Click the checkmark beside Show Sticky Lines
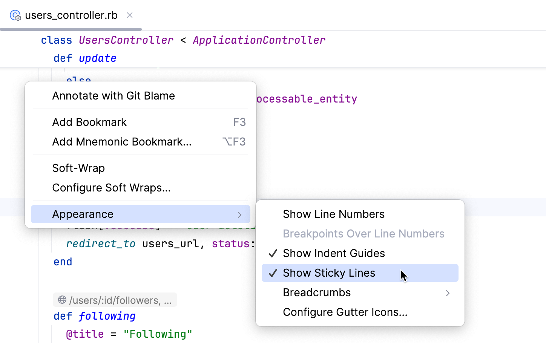The image size is (546, 343). click(273, 273)
